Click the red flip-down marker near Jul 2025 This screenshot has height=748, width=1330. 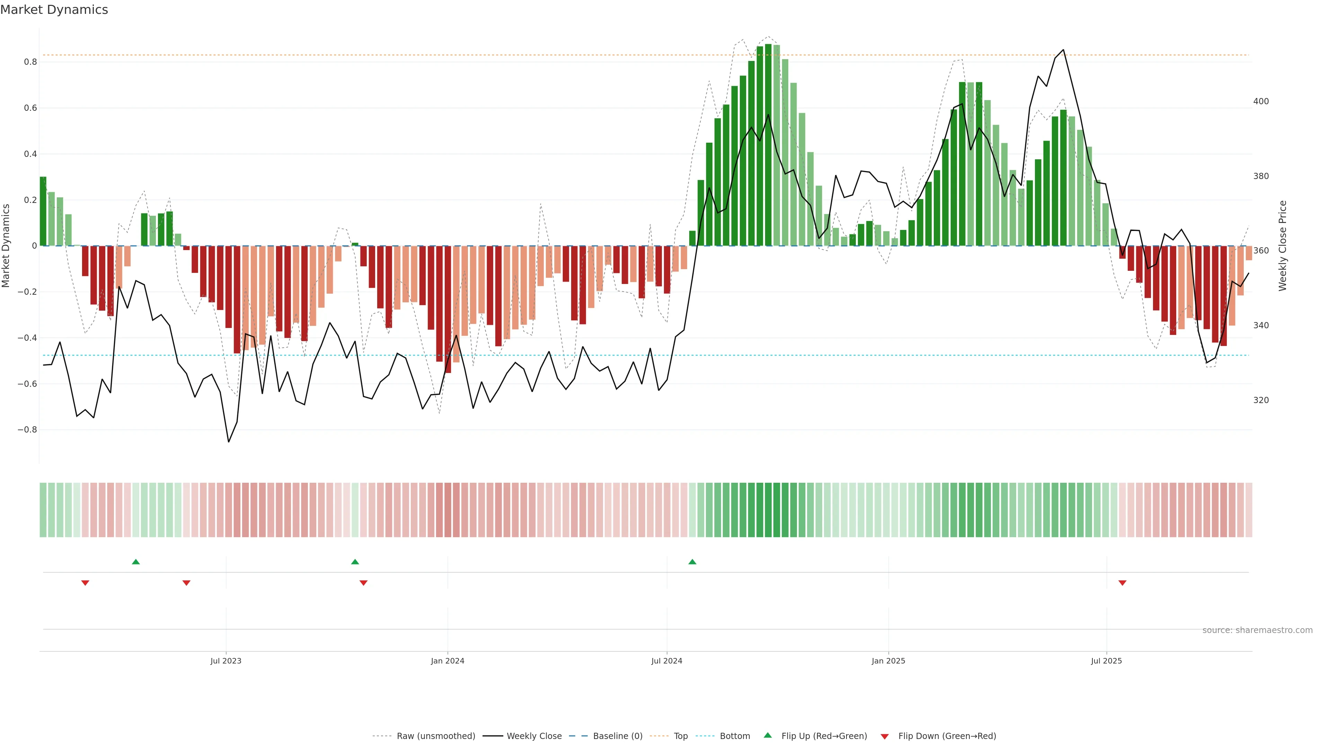tap(1122, 583)
